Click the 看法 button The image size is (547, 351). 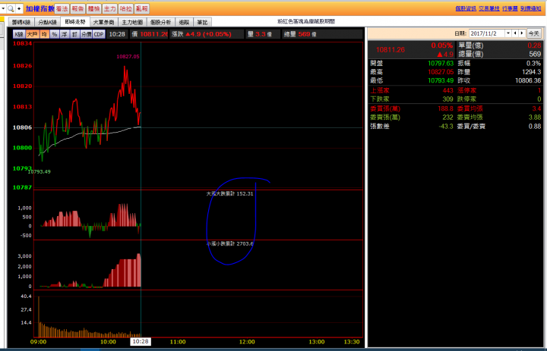click(62, 8)
